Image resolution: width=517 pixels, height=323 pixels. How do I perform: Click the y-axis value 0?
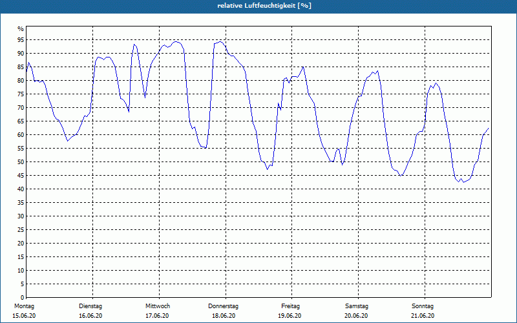22,298
